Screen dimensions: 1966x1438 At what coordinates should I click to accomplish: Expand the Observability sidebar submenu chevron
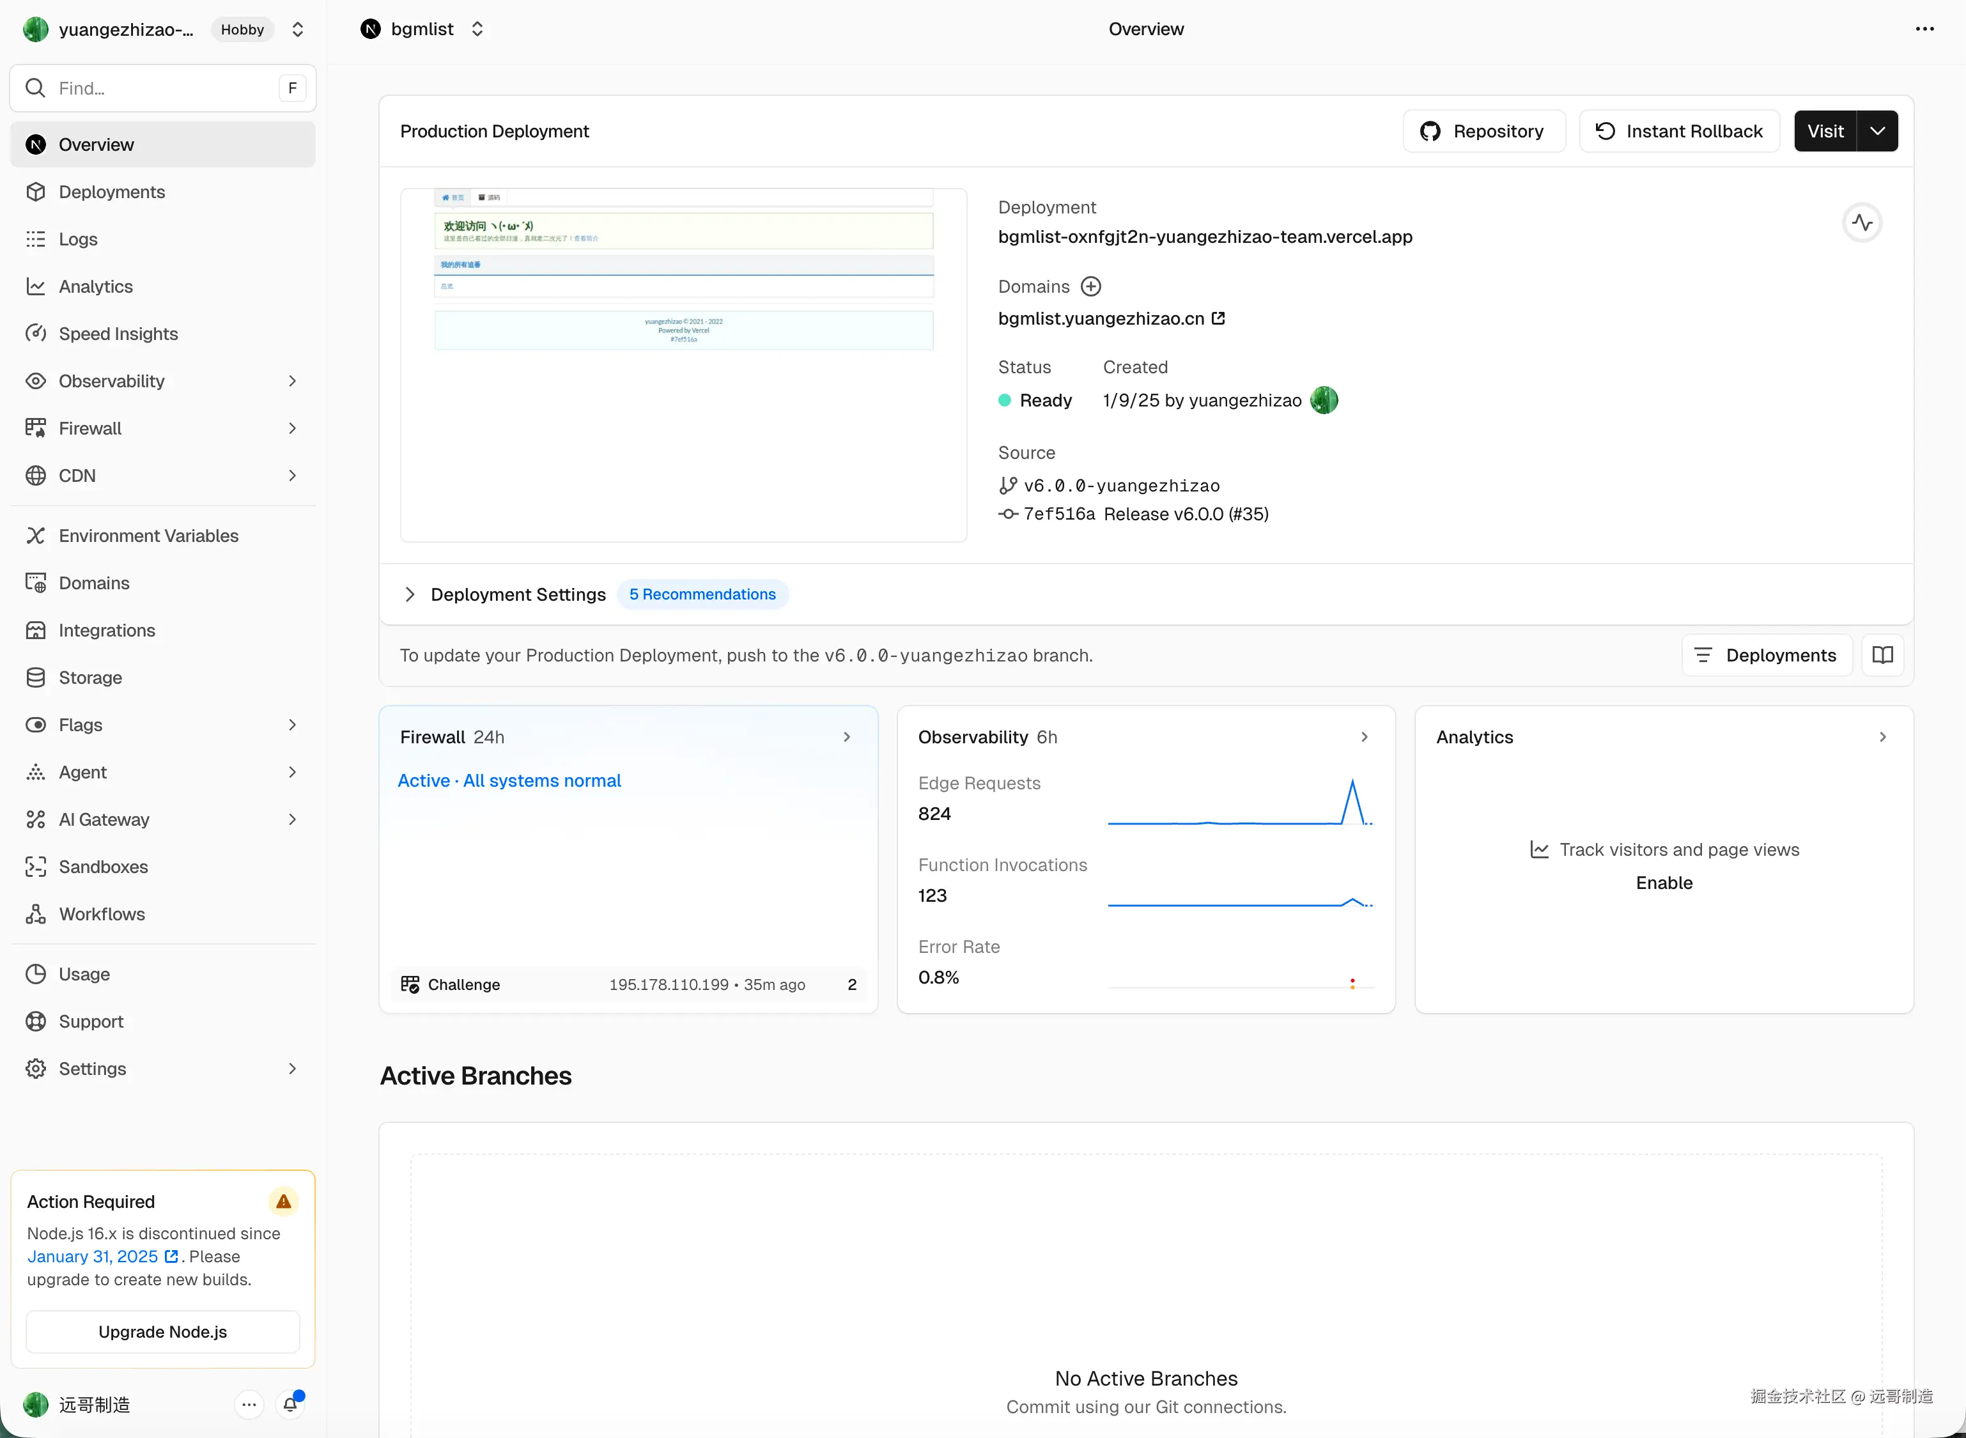point(293,382)
